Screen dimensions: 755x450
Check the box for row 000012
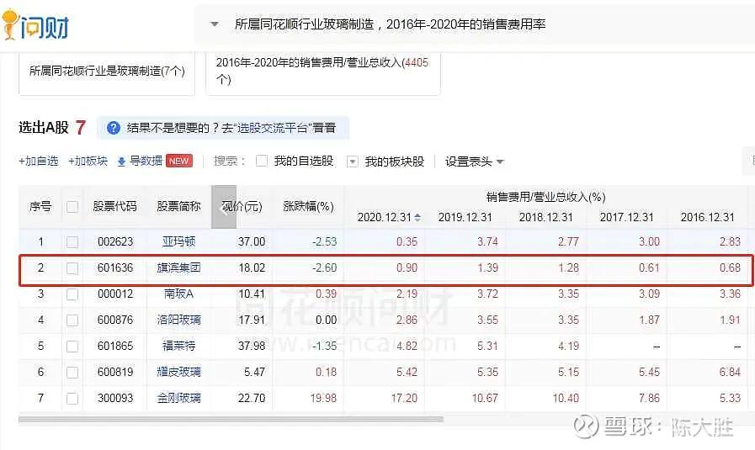(x=72, y=294)
